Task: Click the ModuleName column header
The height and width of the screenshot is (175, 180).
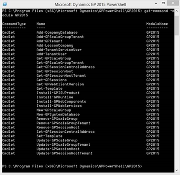Action: [x=157, y=24]
